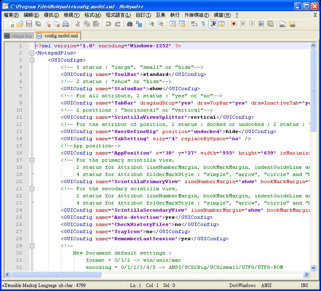Open Find with the binoculars icon
This screenshot has height=291, width=321.
tap(130, 24)
